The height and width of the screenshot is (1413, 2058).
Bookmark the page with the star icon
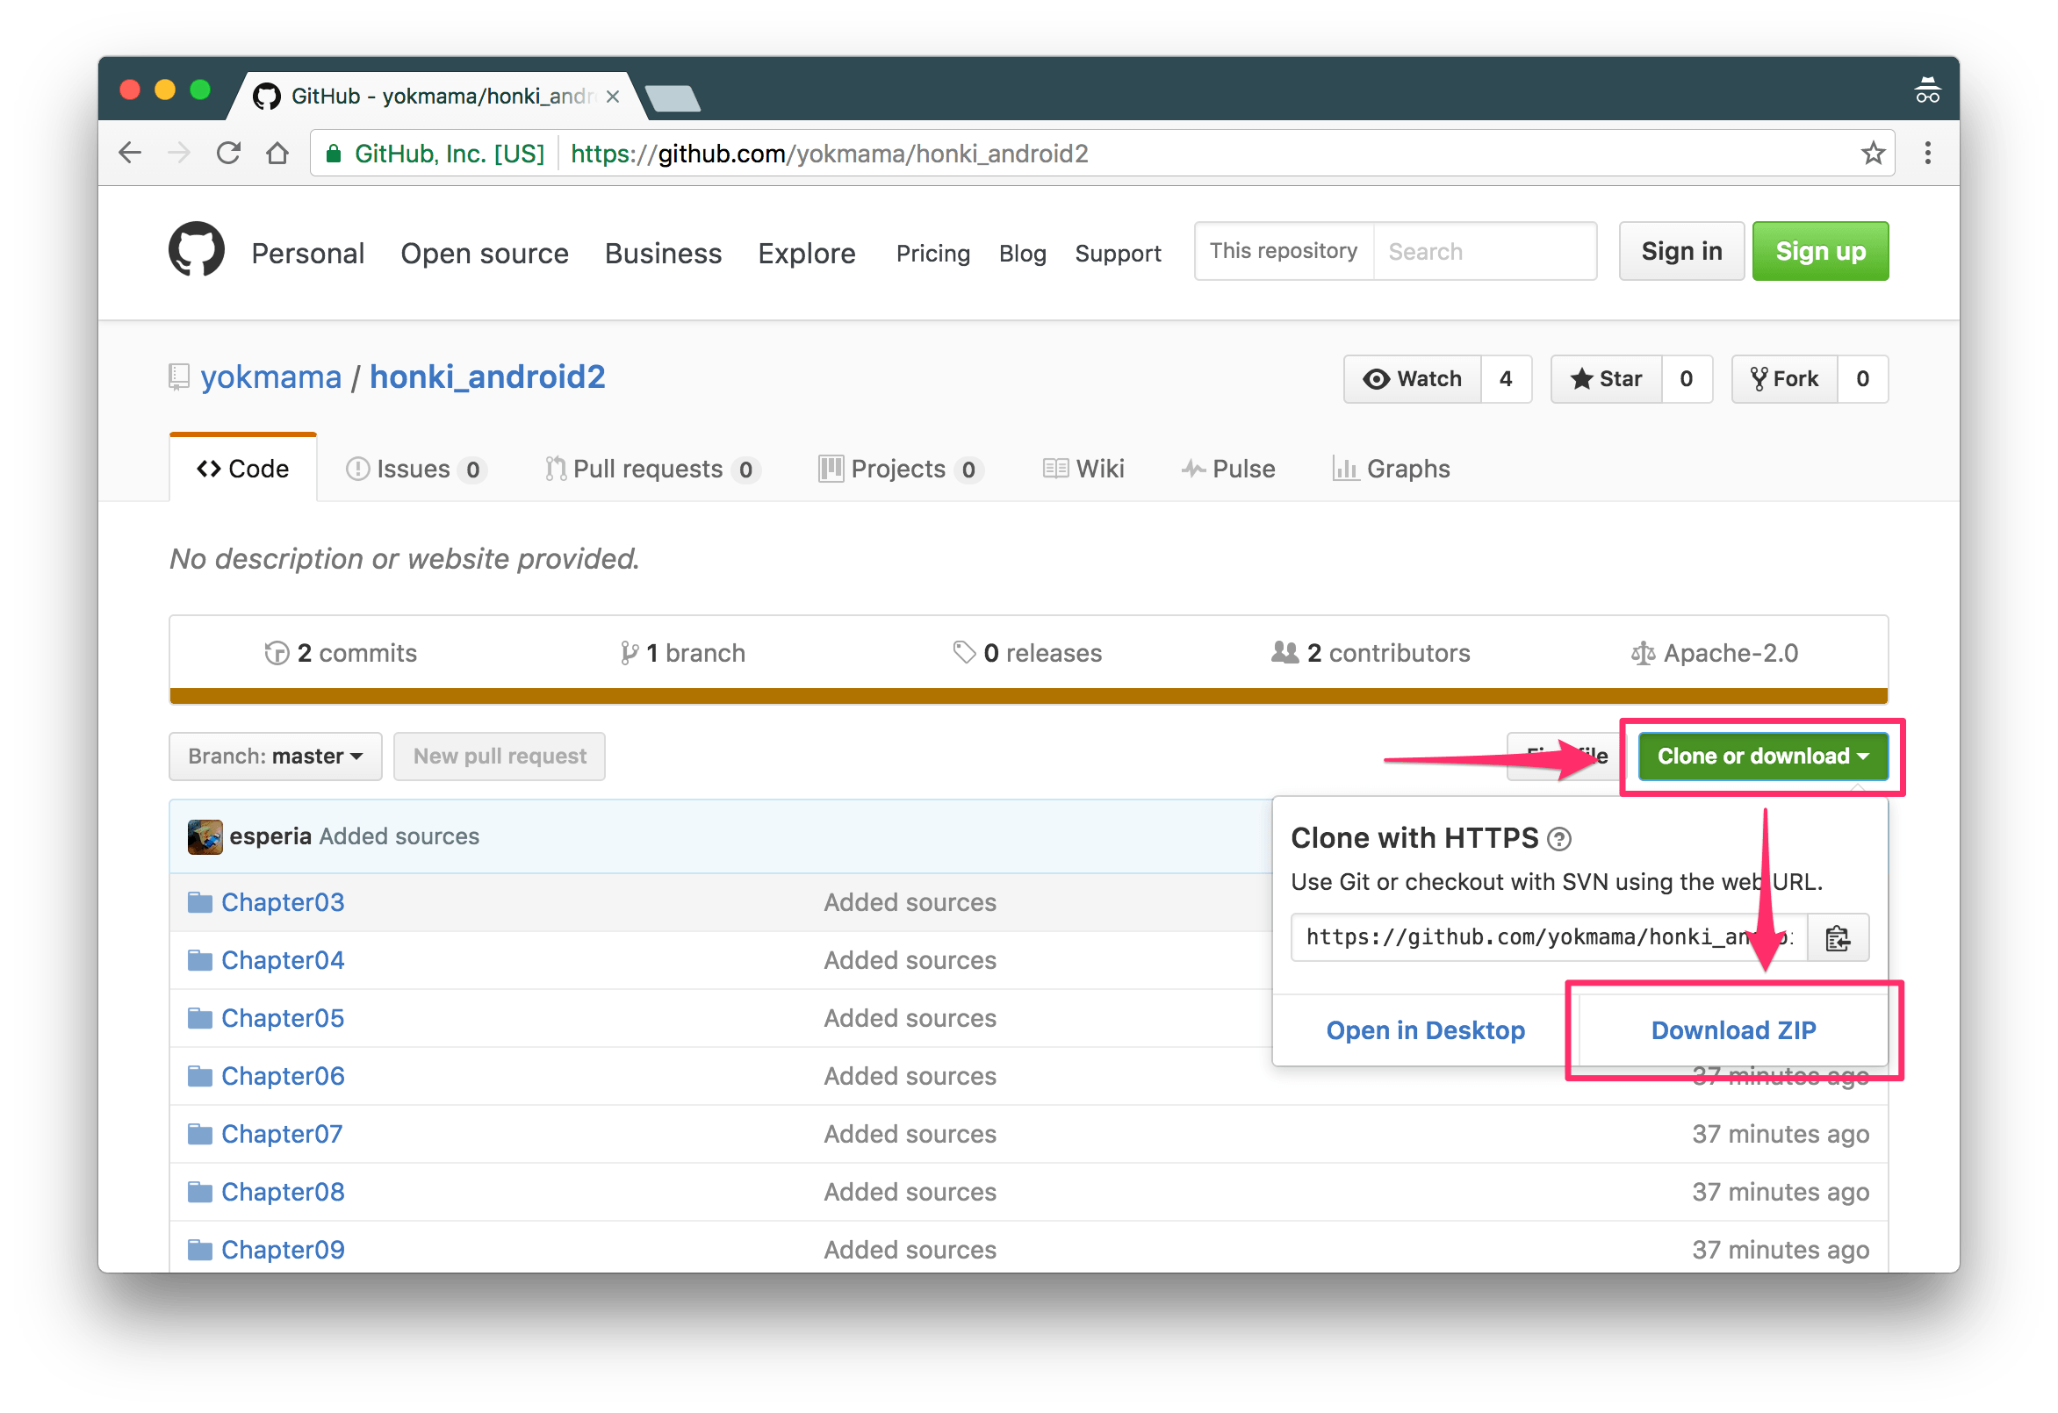[1872, 154]
